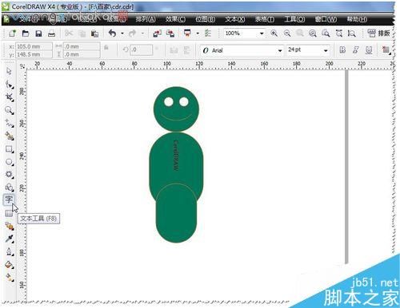400x308 pixels.
Task: Select the Smart fill tool
Action: pos(10,136)
